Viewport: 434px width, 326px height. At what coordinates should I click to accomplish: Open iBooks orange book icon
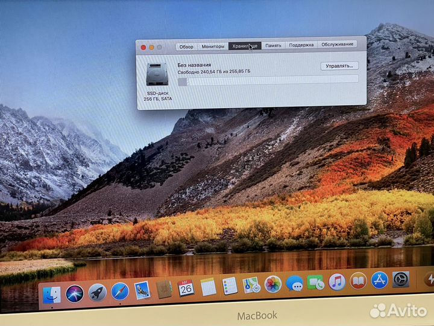click(358, 281)
